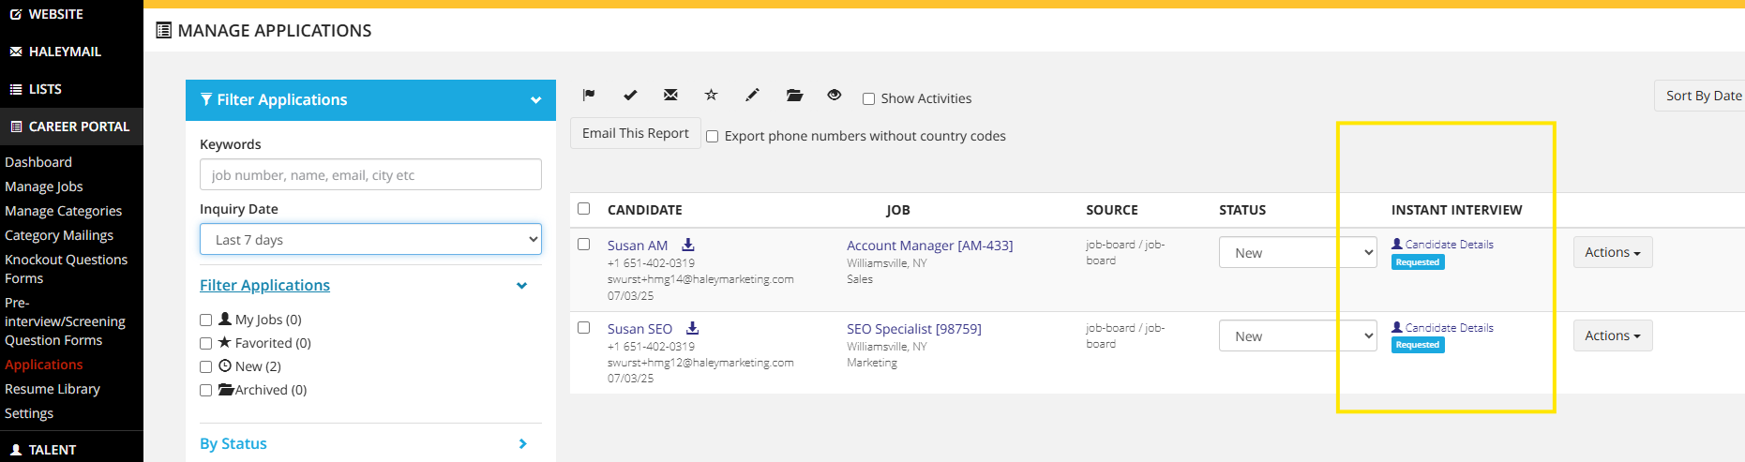
Task: Open status dropdown for Susan AM
Action: 1297,253
